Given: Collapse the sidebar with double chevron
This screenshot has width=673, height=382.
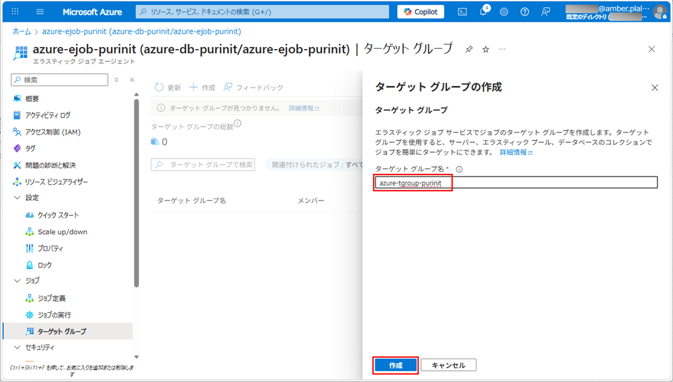Looking at the screenshot, I should 132,80.
